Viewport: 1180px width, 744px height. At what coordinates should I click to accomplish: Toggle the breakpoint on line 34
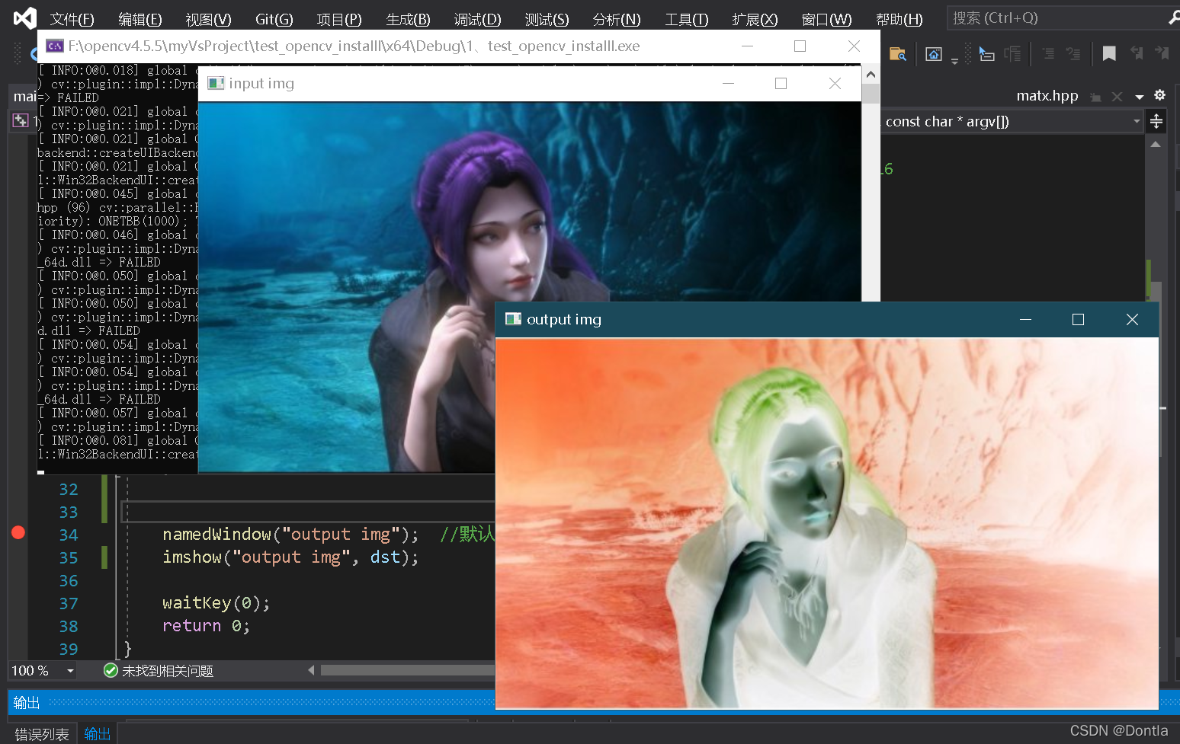pyautogui.click(x=18, y=533)
